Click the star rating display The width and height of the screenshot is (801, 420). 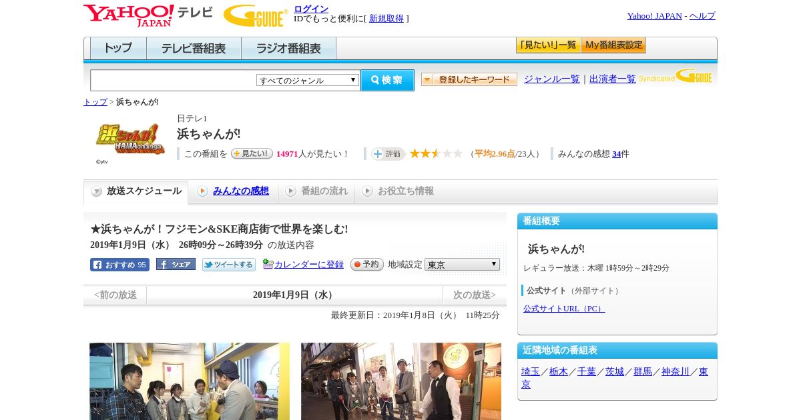coord(436,154)
